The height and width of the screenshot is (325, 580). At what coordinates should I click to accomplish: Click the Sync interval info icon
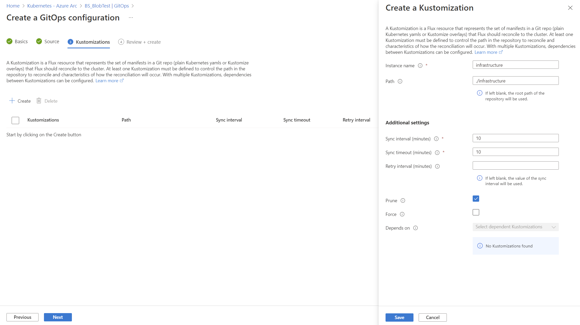(x=436, y=139)
